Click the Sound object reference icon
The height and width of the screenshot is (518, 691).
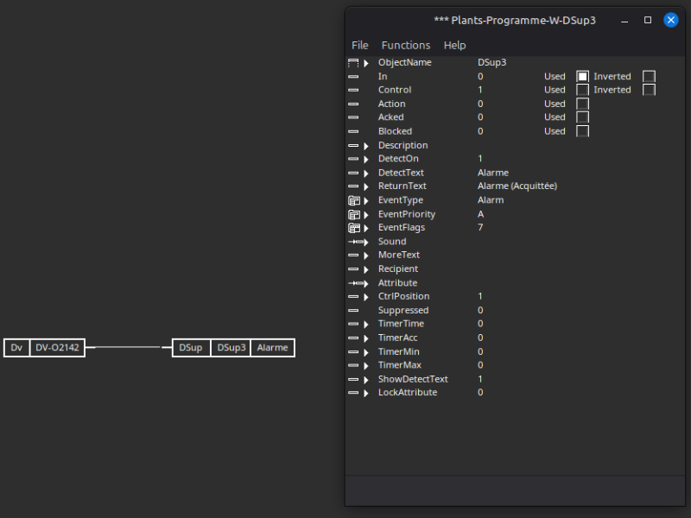point(357,242)
